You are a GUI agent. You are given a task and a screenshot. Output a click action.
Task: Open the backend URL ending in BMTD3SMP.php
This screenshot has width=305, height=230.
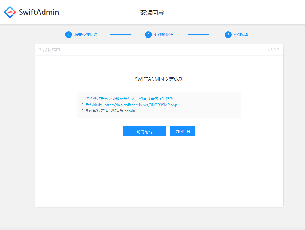[141, 105]
